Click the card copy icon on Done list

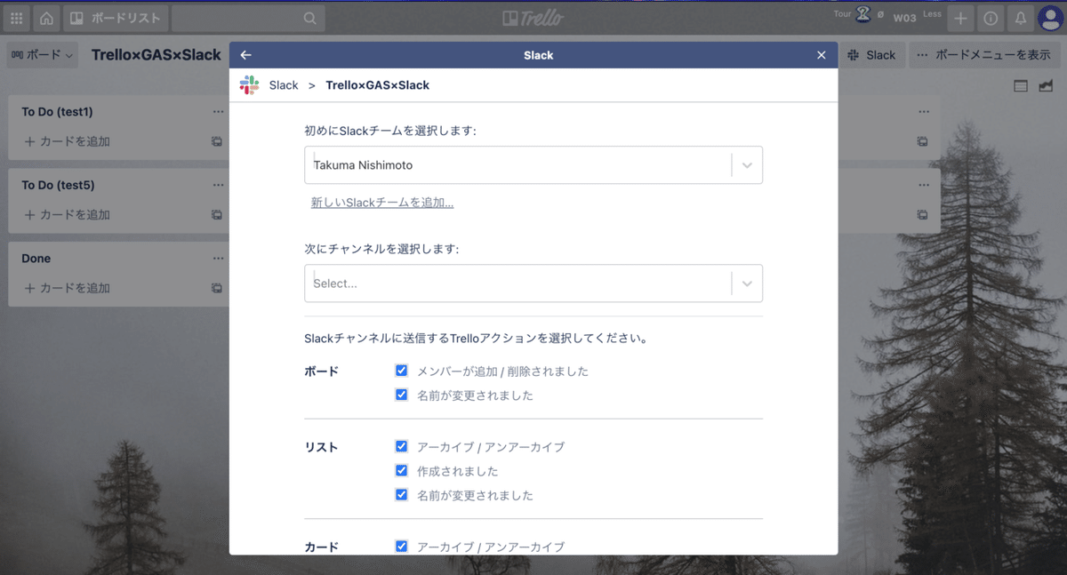pos(216,288)
